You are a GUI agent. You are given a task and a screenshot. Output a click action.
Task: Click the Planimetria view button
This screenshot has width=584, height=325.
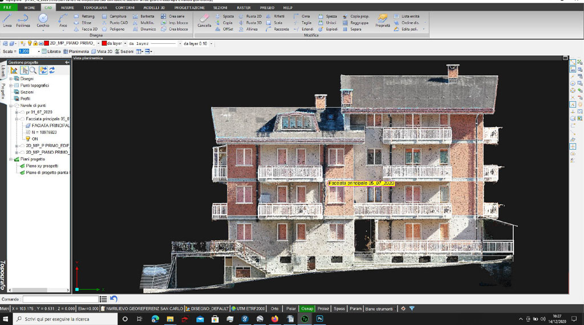(x=76, y=51)
